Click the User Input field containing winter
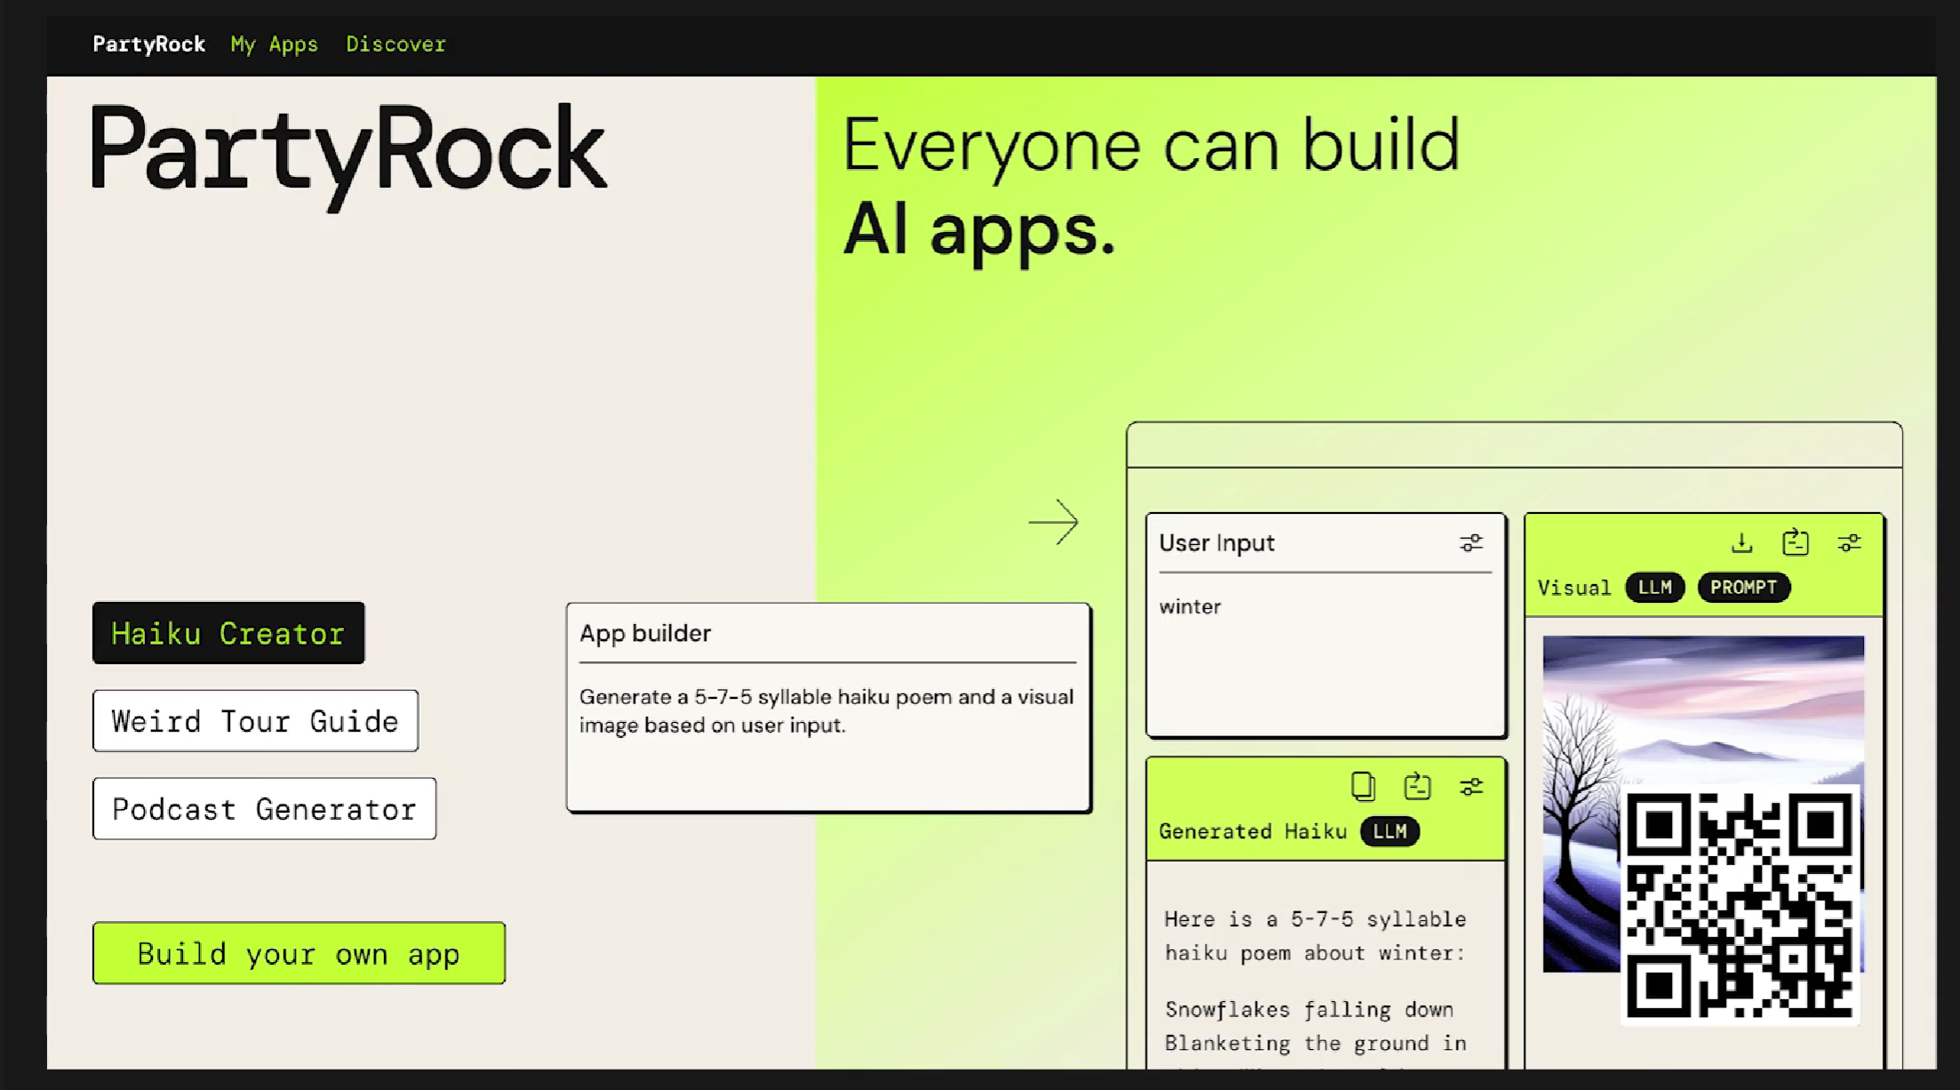Viewport: 1960px width, 1090px height. (x=1325, y=654)
